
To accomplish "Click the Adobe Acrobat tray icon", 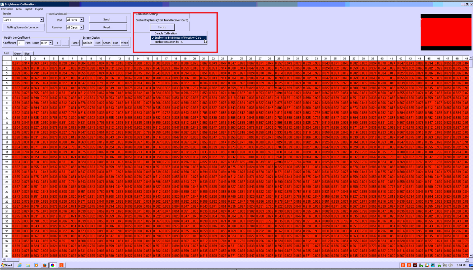I will pos(414,265).
